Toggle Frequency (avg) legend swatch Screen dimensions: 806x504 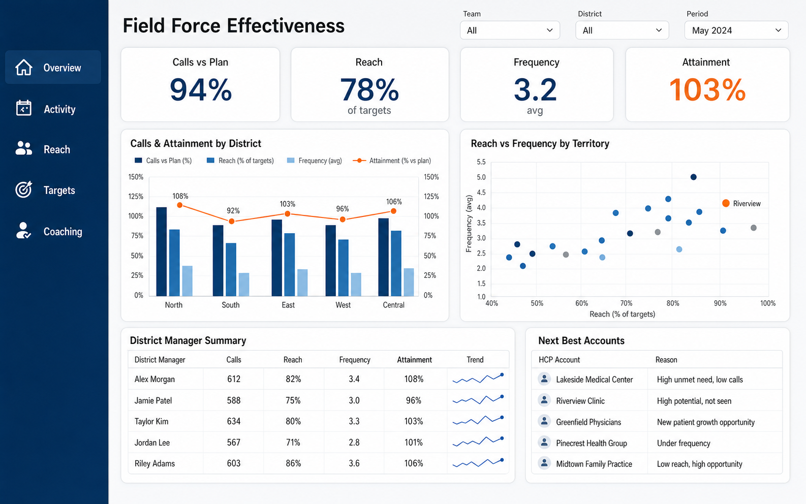point(291,160)
